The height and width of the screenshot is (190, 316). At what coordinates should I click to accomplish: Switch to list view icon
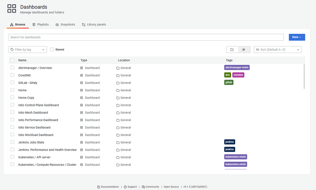click(x=243, y=50)
